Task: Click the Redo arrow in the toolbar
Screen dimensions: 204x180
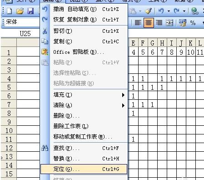Action: (x=177, y=11)
